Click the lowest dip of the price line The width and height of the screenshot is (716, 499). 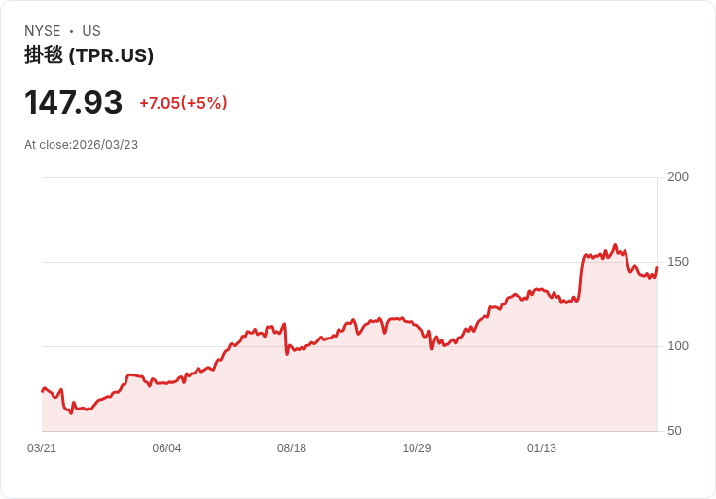coord(71,412)
